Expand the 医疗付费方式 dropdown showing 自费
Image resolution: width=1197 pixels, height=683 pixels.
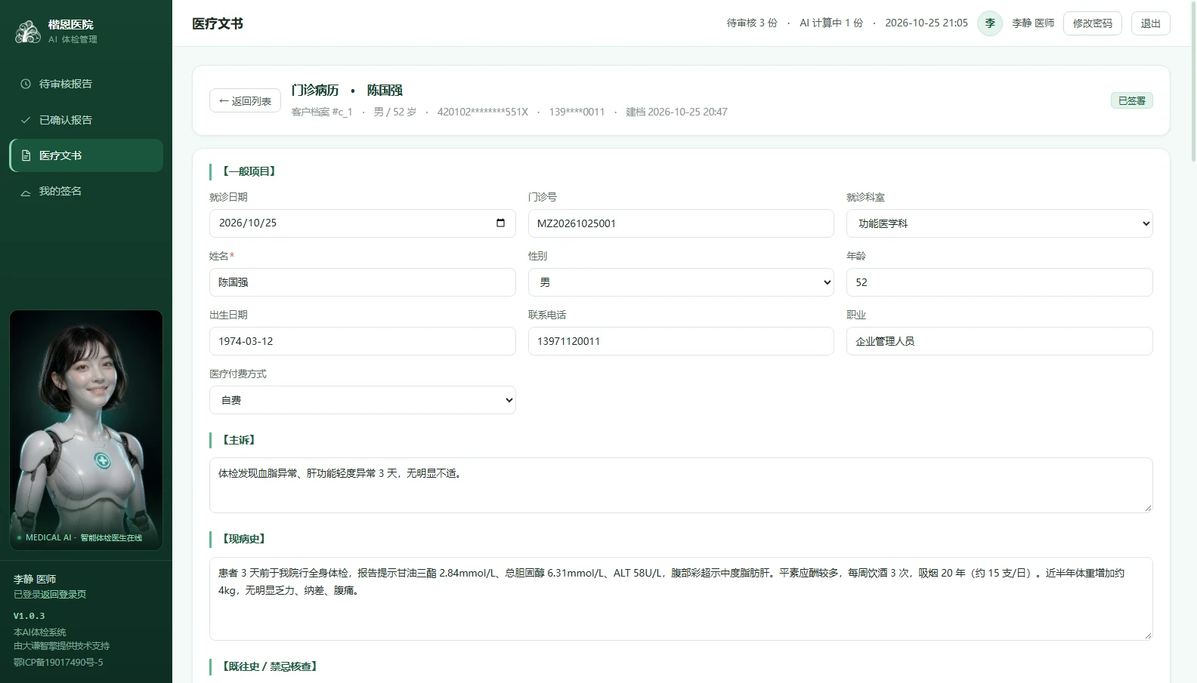click(363, 400)
